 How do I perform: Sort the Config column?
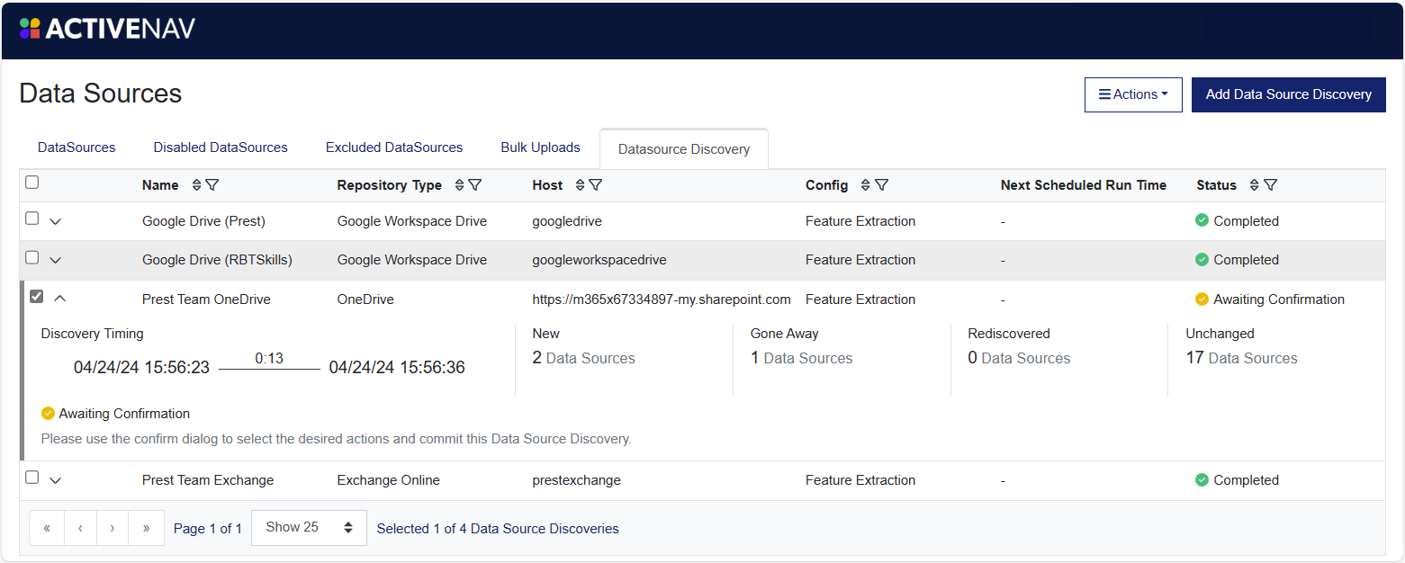(x=866, y=185)
